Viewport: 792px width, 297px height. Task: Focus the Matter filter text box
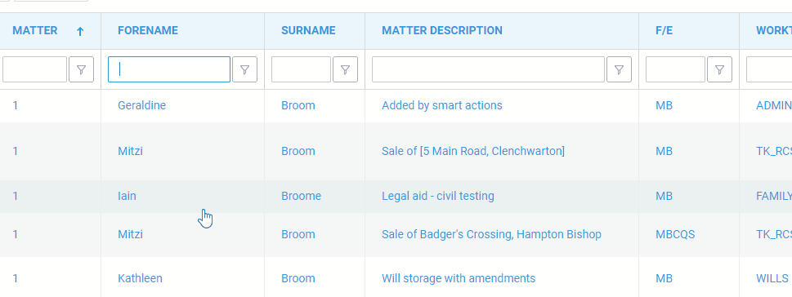tap(35, 69)
